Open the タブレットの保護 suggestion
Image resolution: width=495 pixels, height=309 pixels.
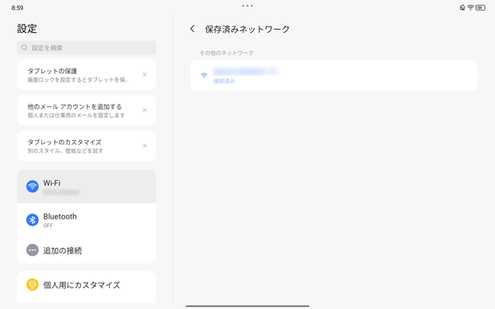click(87, 75)
